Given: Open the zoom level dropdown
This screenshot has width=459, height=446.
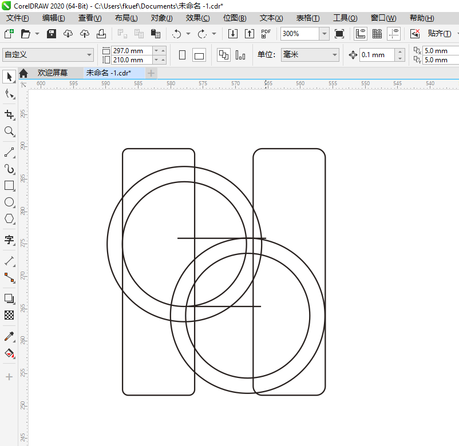Looking at the screenshot, I should (x=324, y=34).
